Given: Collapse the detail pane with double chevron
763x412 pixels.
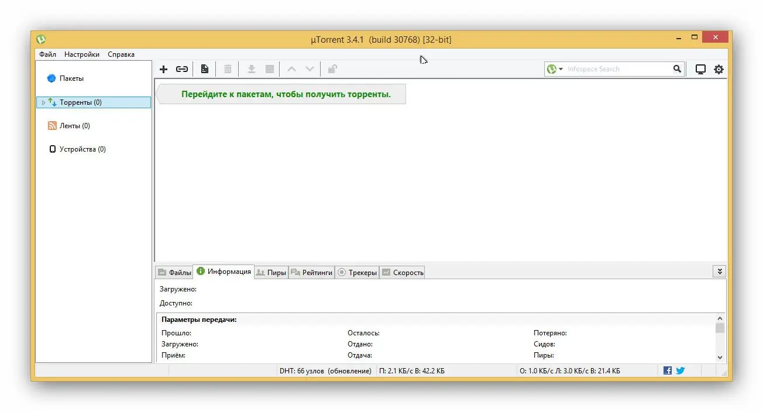Looking at the screenshot, I should point(720,272).
